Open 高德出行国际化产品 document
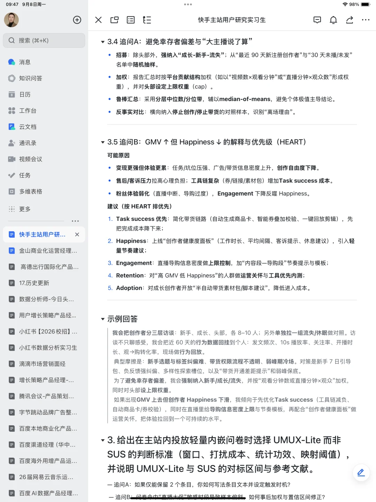376x502 pixels. click(x=44, y=267)
